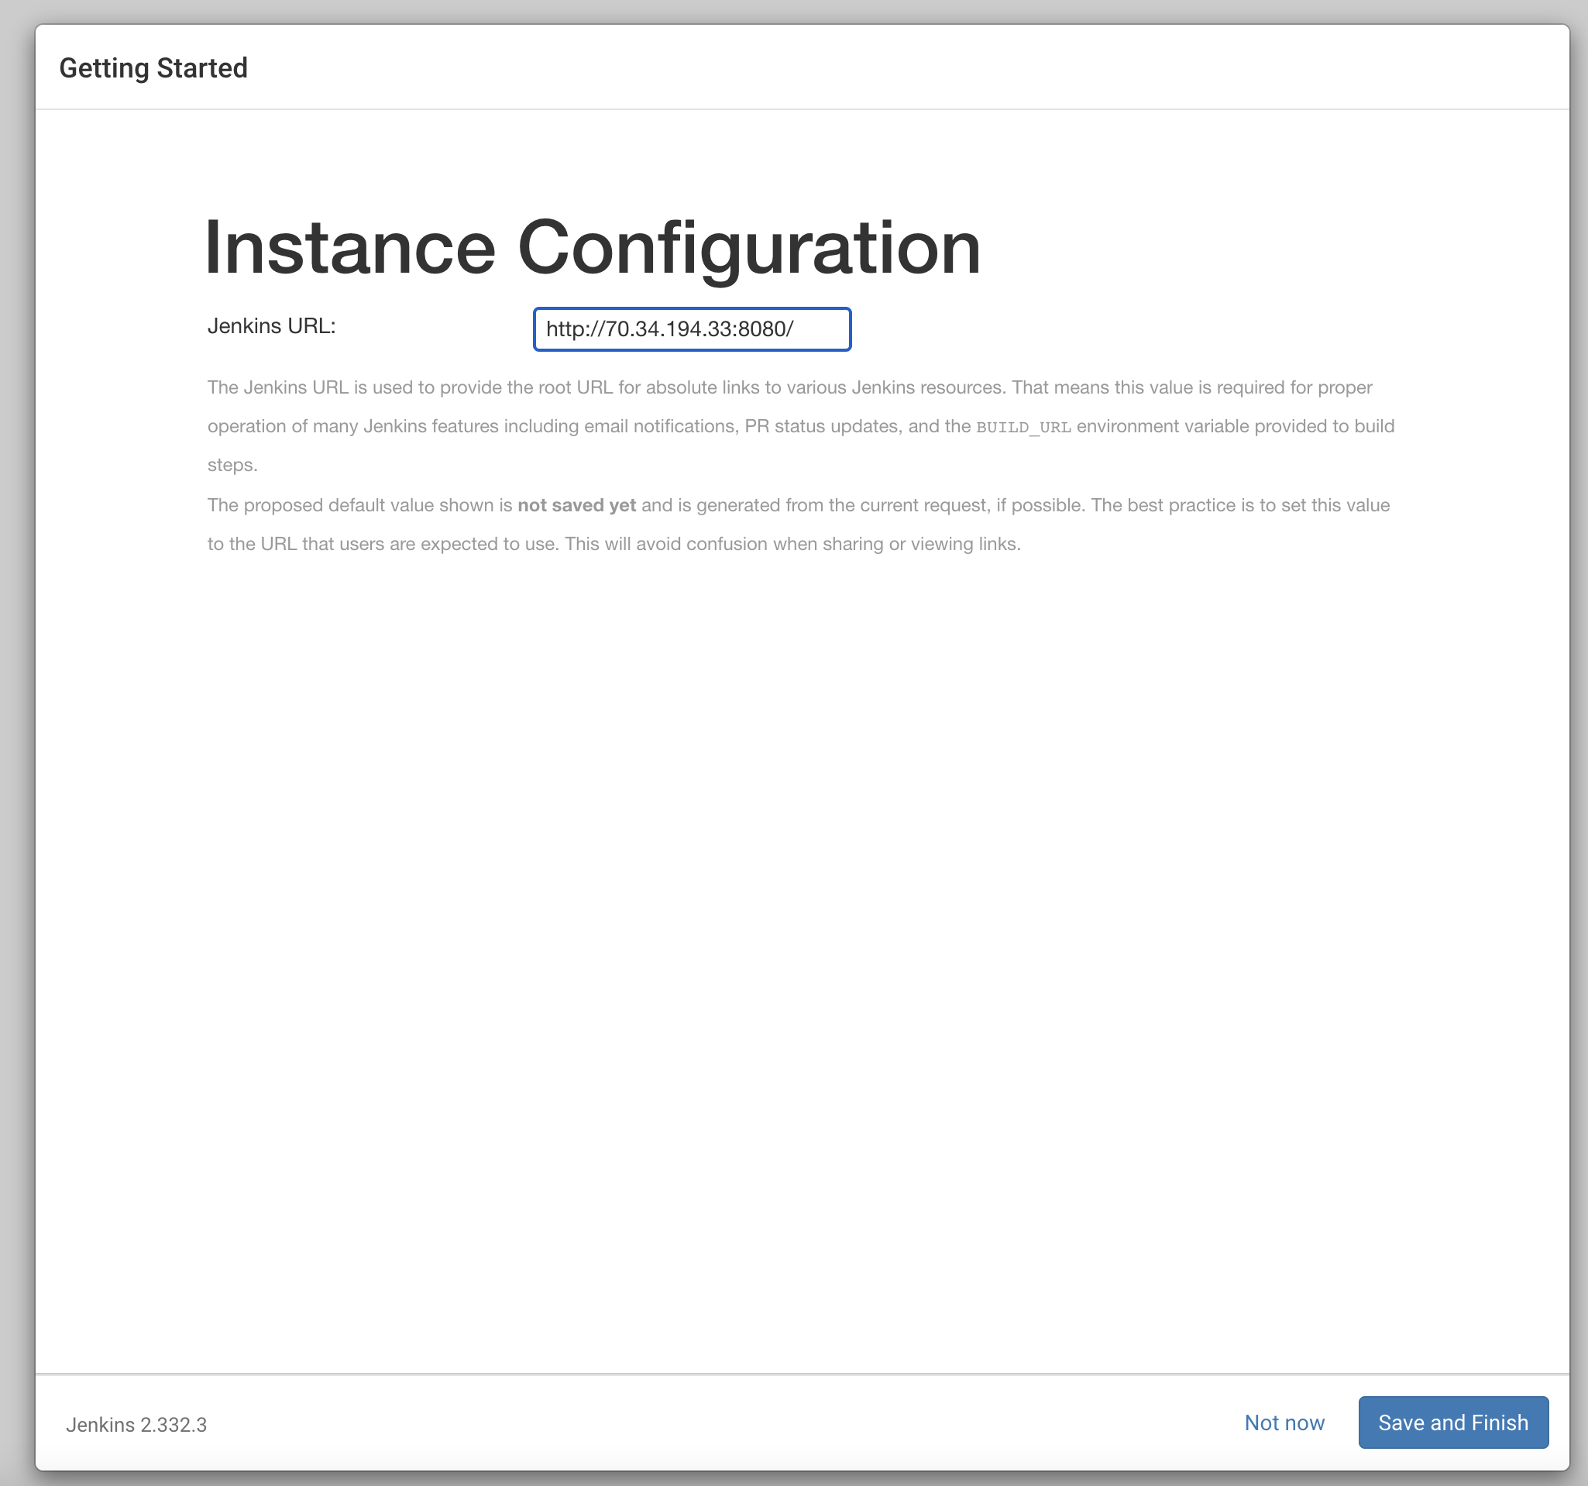Click the BUILD_URL monospace text
This screenshot has height=1486, width=1588.
(1023, 428)
